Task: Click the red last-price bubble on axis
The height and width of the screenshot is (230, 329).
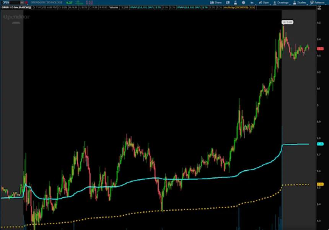Action: click(320, 49)
